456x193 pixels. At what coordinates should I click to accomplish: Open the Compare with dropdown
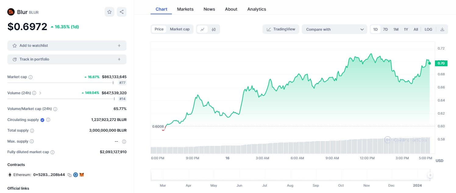(334, 29)
